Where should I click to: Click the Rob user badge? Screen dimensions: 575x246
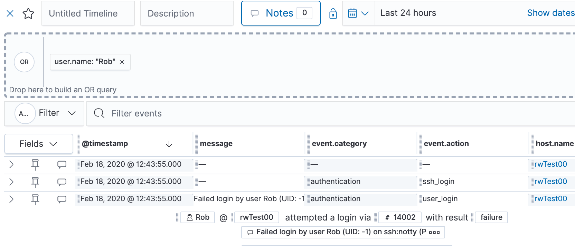coord(198,217)
